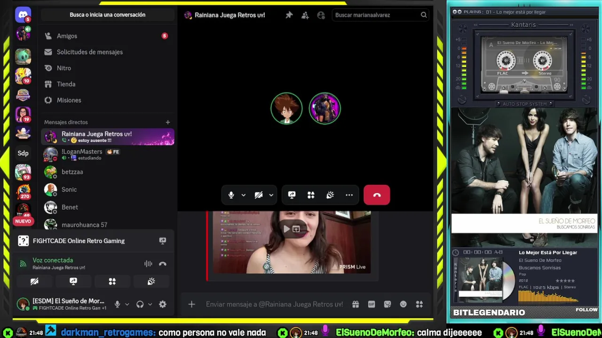Open Misiones page
The height and width of the screenshot is (338, 602).
108,100
